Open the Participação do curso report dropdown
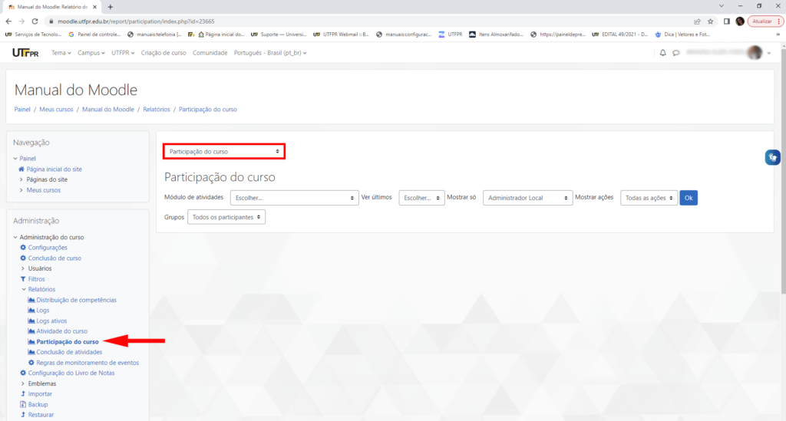Screen dimensions: 786x421 [x=224, y=151]
